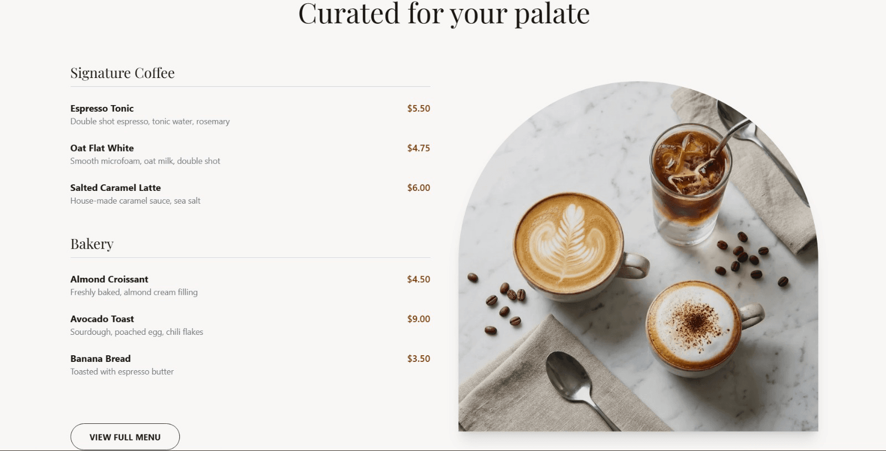Click the Espresso Tonic ingredient description
This screenshot has width=886, height=451.
tap(150, 121)
